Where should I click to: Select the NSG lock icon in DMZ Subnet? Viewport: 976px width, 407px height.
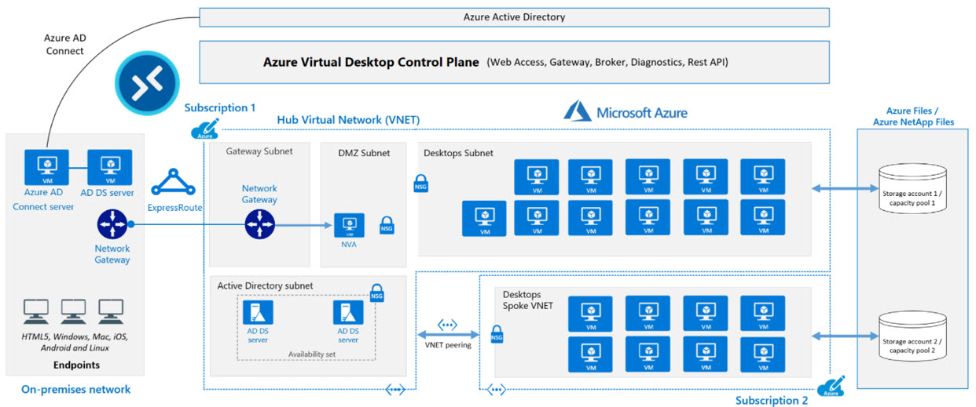386,224
